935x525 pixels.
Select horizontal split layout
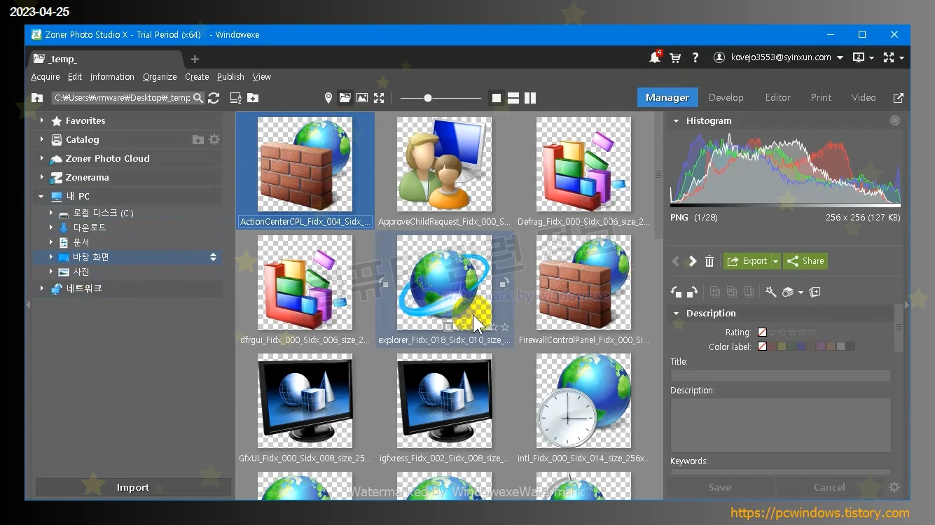(513, 98)
